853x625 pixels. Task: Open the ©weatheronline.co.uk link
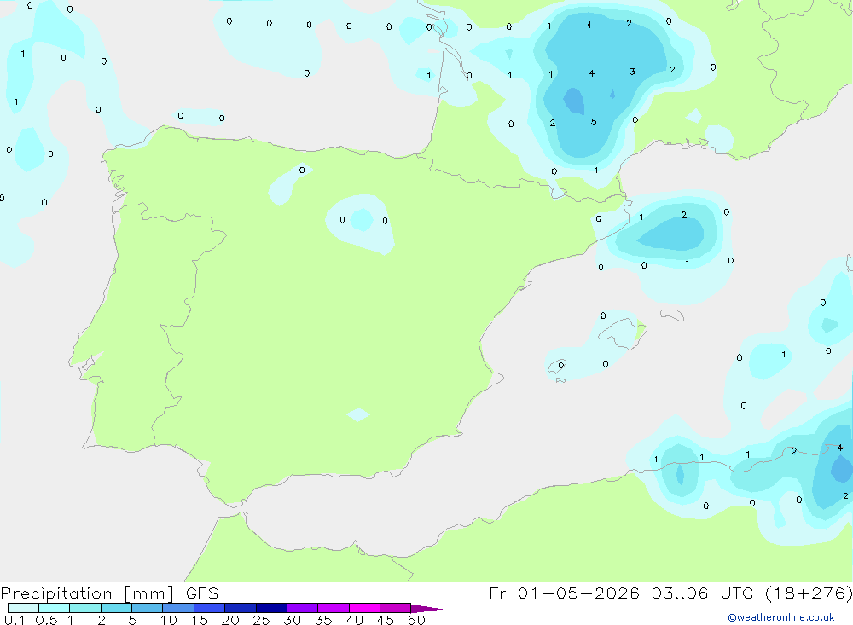click(781, 617)
